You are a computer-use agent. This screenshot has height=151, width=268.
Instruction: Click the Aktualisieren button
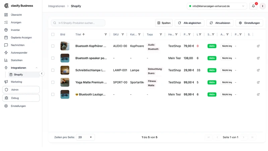220,23
